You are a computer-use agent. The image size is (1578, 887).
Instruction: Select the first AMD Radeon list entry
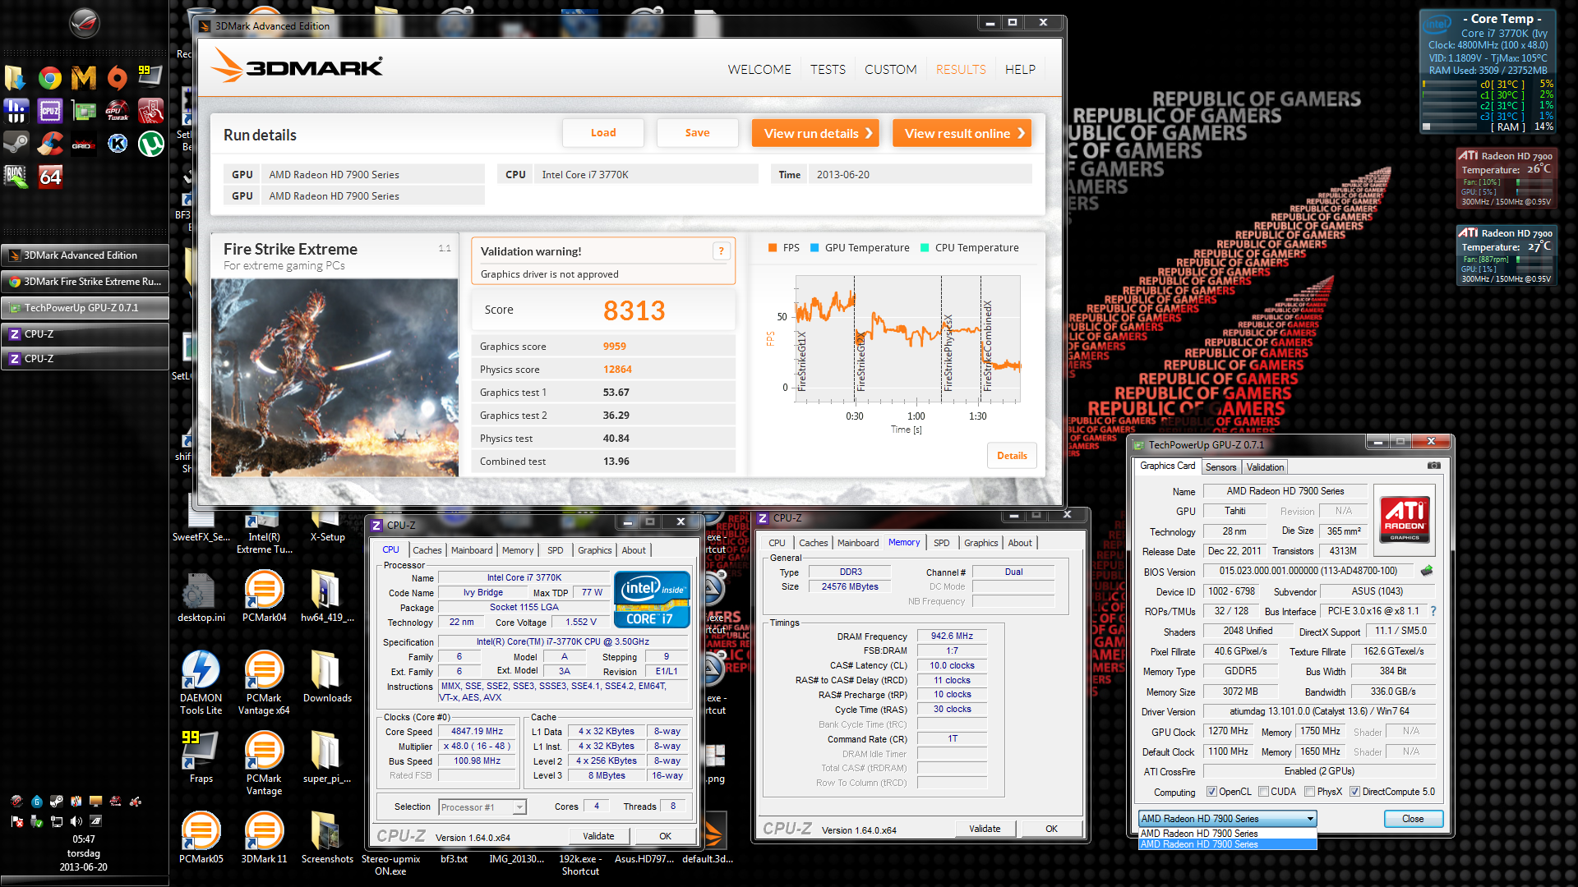1228,834
